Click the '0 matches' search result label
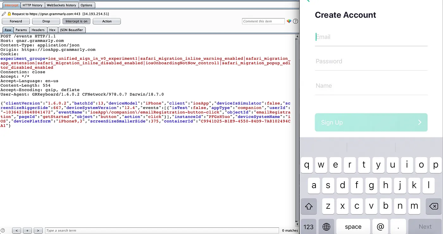 point(290,231)
